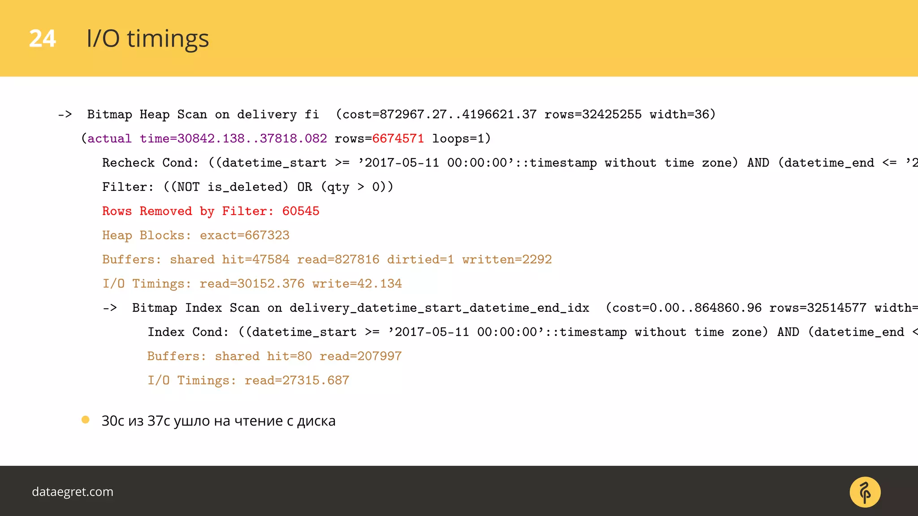Click 'I/O Timings: read=27315.687'
This screenshot has height=516, width=918.
point(248,381)
